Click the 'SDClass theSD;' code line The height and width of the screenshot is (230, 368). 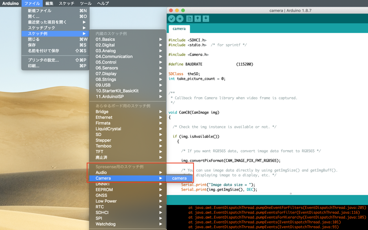pyautogui.click(x=184, y=74)
